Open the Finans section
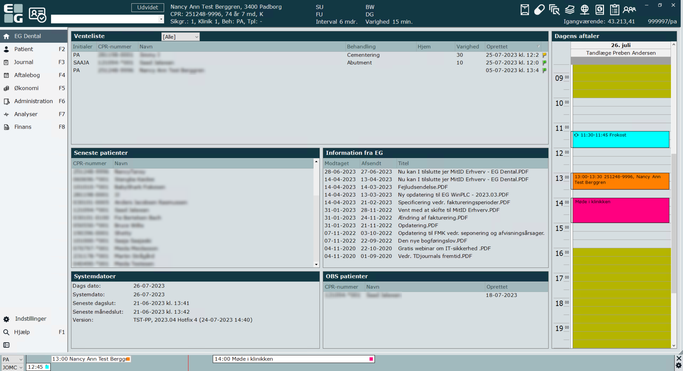Screen dimensions: 683x371 click(x=34, y=127)
